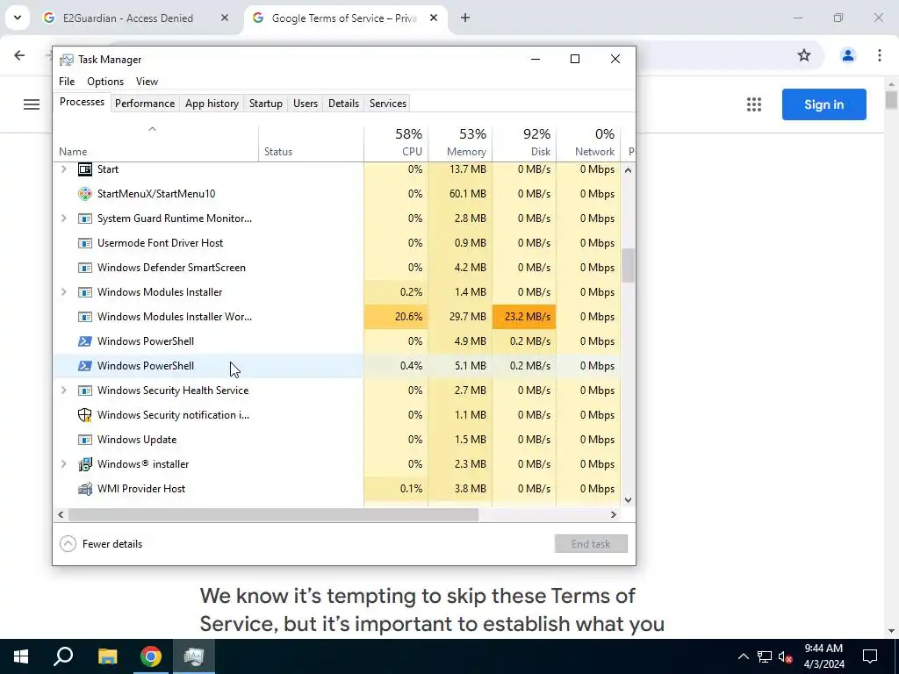Switch to the Services tab

[387, 104]
